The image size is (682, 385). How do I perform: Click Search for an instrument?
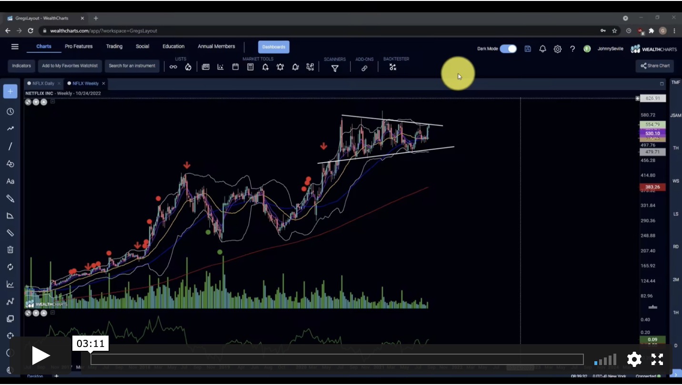click(x=132, y=66)
